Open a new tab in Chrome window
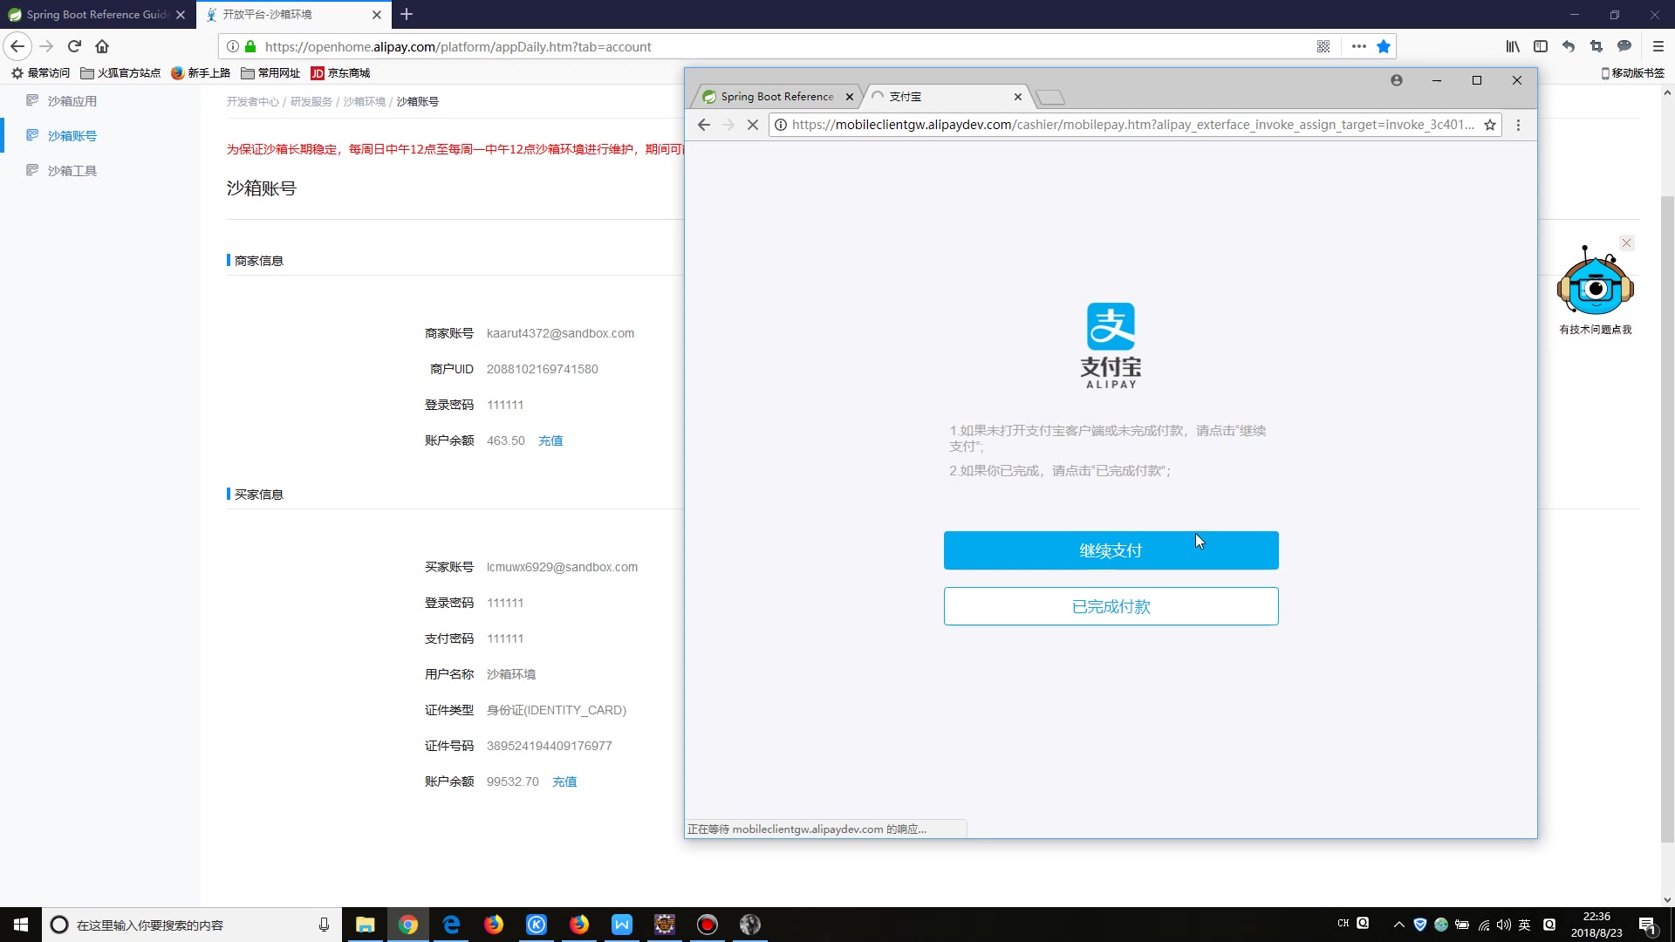The height and width of the screenshot is (942, 1675). pos(1050,97)
